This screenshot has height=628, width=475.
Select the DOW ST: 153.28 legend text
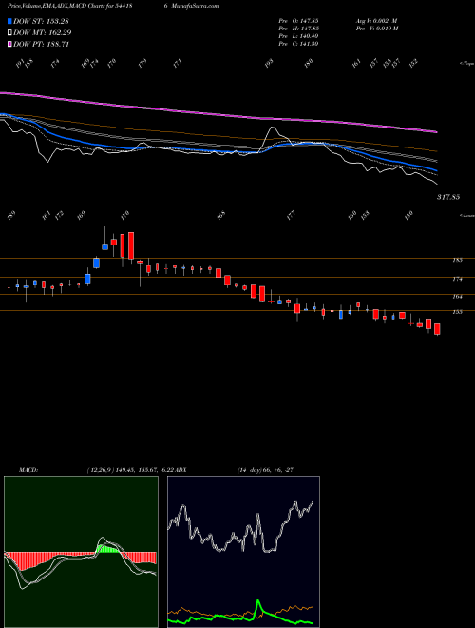tap(42, 21)
